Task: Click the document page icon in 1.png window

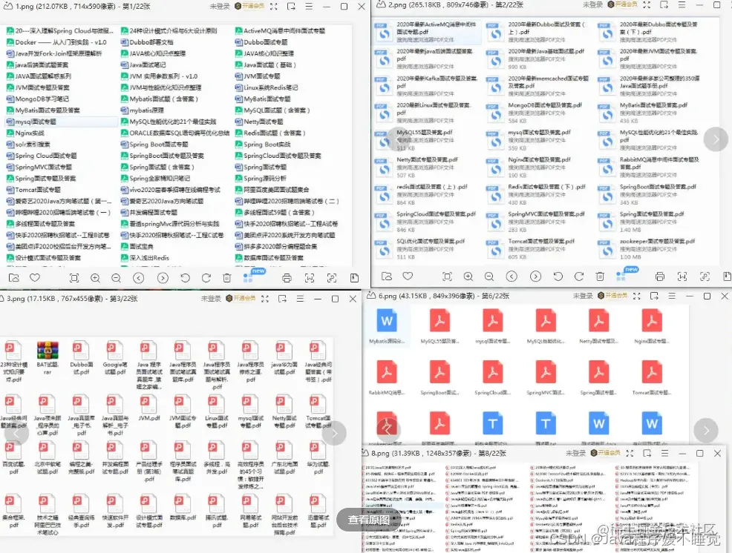Action: [354, 278]
